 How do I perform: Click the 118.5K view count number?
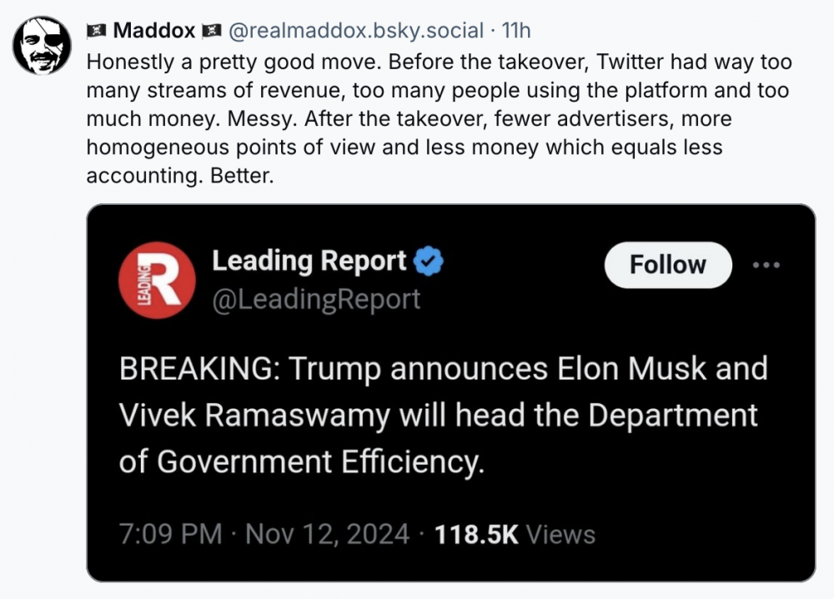point(475,534)
